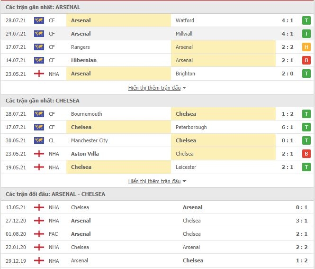Click the orange H badge for Rangers–Arsenal
This screenshot has height=269, width=315.
pyautogui.click(x=306, y=47)
